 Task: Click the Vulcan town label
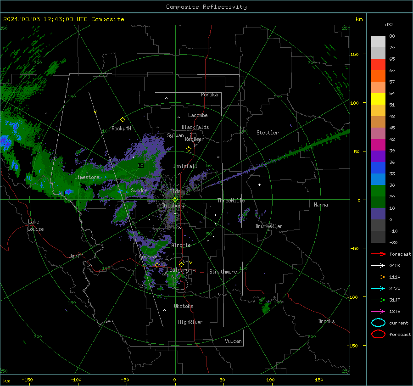pos(233,341)
